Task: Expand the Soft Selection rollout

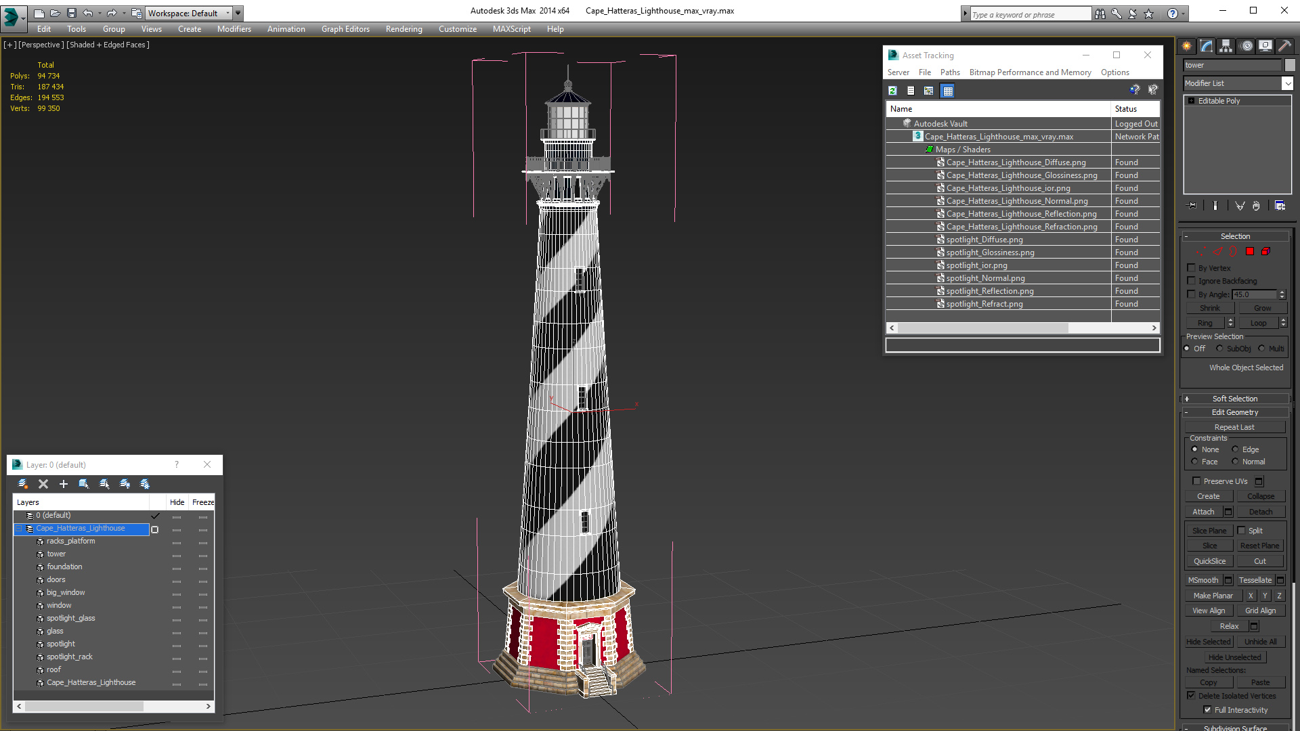Action: tap(1235, 399)
